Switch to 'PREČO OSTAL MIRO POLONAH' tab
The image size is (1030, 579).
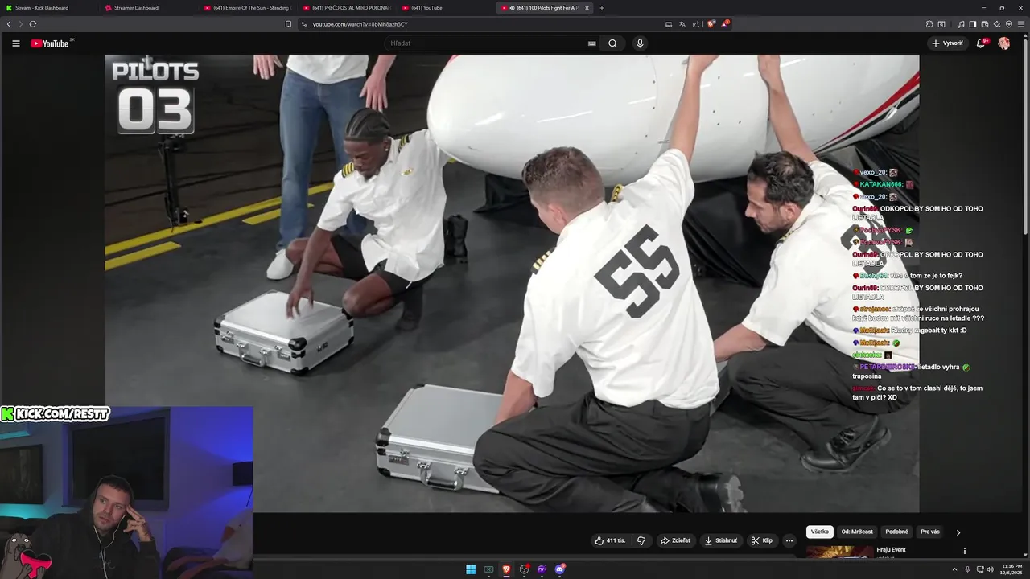(345, 8)
